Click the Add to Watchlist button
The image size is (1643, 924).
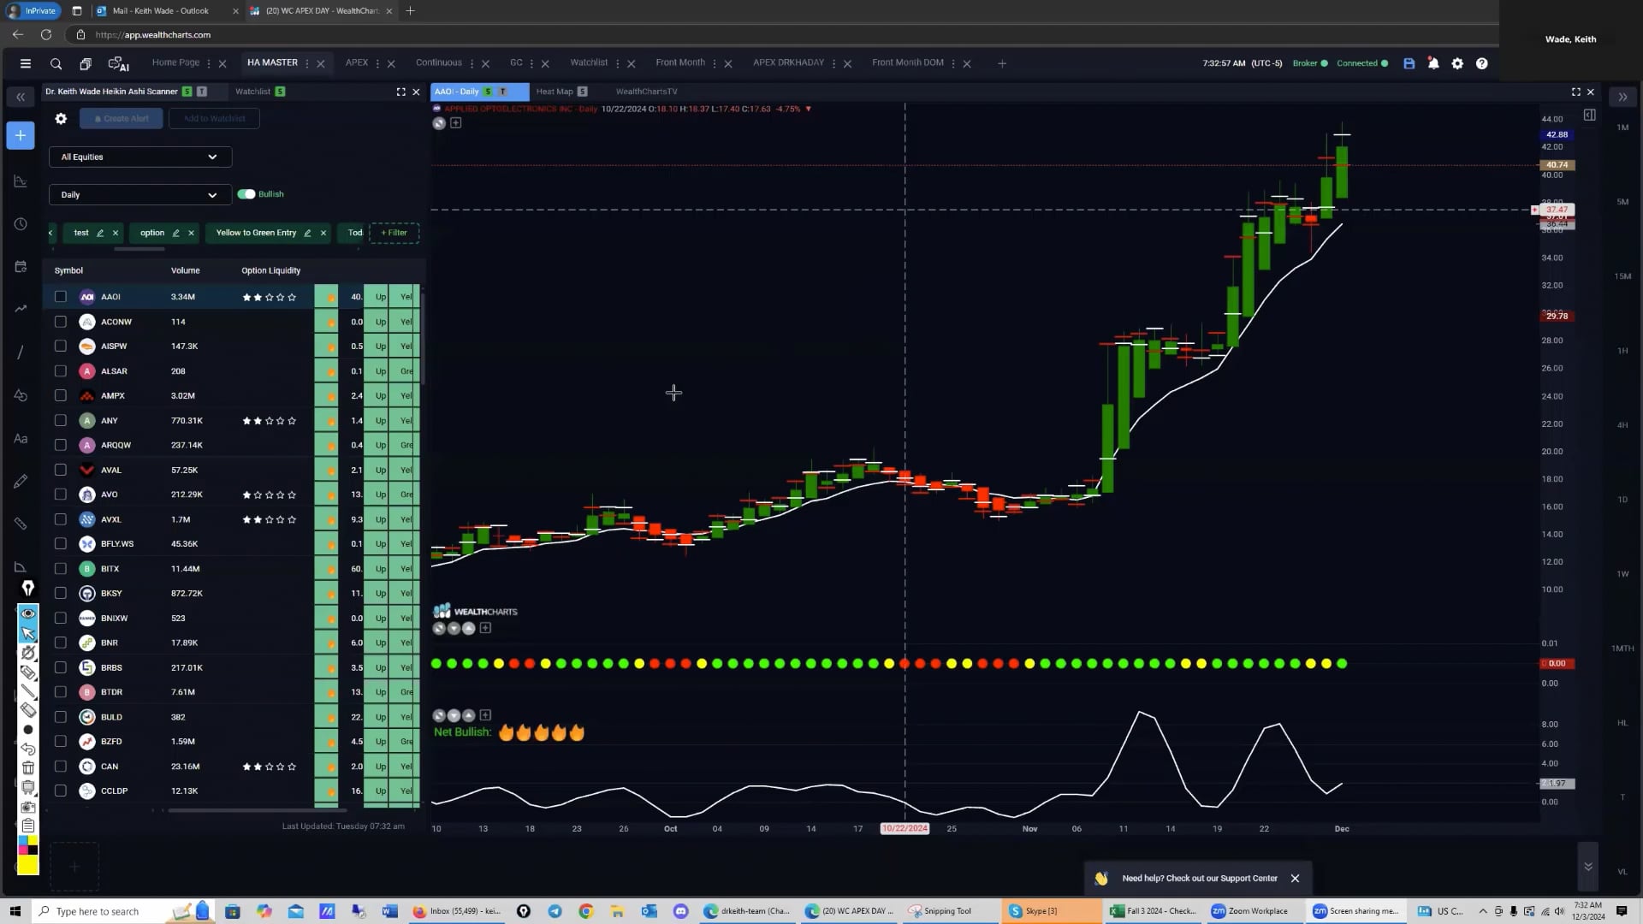[x=214, y=119]
